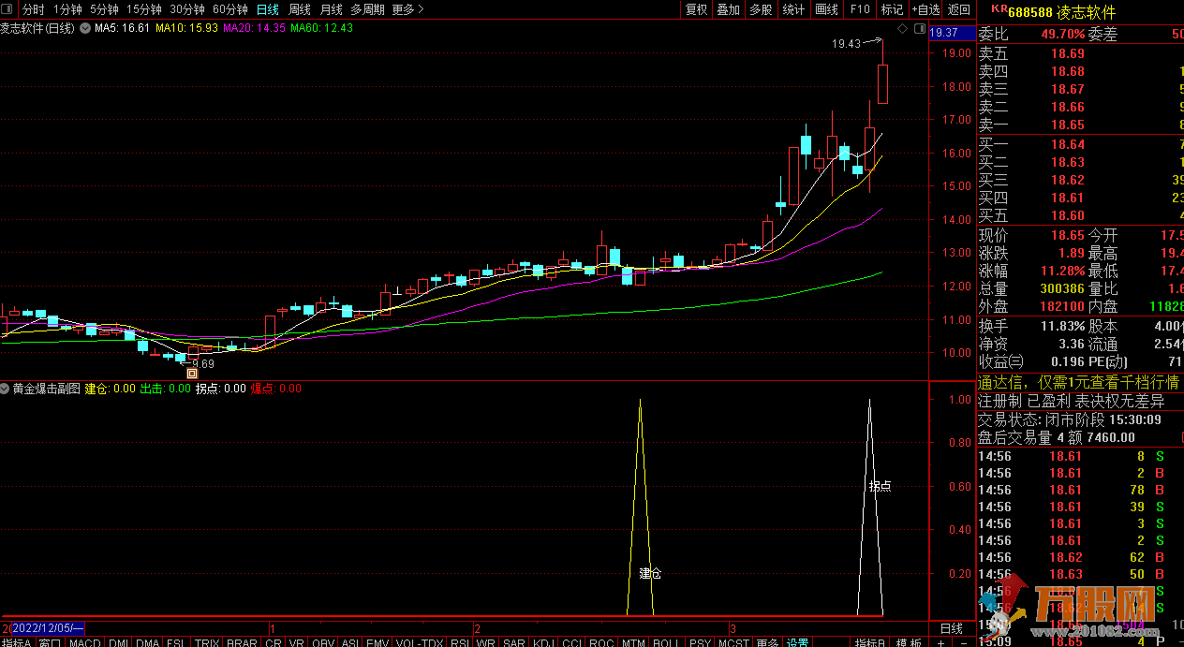Activate 画线 drawing tools
Screen dimensions: 1184x647
pyautogui.click(x=827, y=9)
